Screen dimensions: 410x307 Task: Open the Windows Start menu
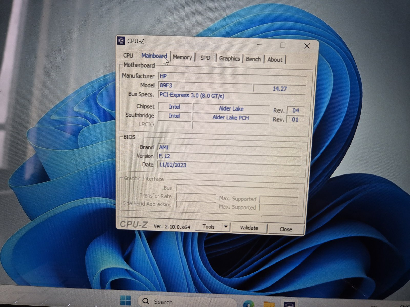coord(126,301)
